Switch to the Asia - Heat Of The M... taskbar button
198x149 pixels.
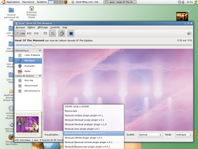point(120,2)
